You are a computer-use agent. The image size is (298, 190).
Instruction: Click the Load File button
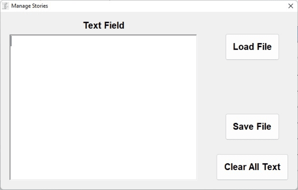(252, 47)
